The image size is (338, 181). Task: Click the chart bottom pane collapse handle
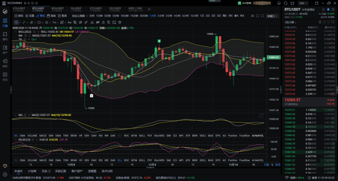[150, 168]
